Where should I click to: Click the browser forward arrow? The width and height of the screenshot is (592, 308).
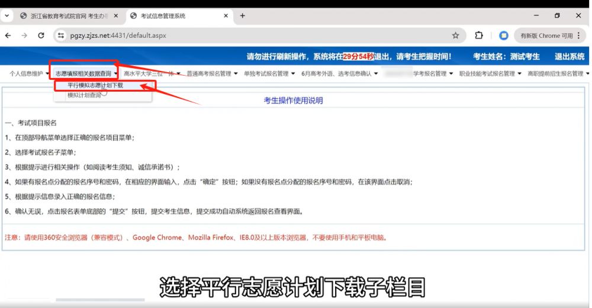(x=24, y=35)
